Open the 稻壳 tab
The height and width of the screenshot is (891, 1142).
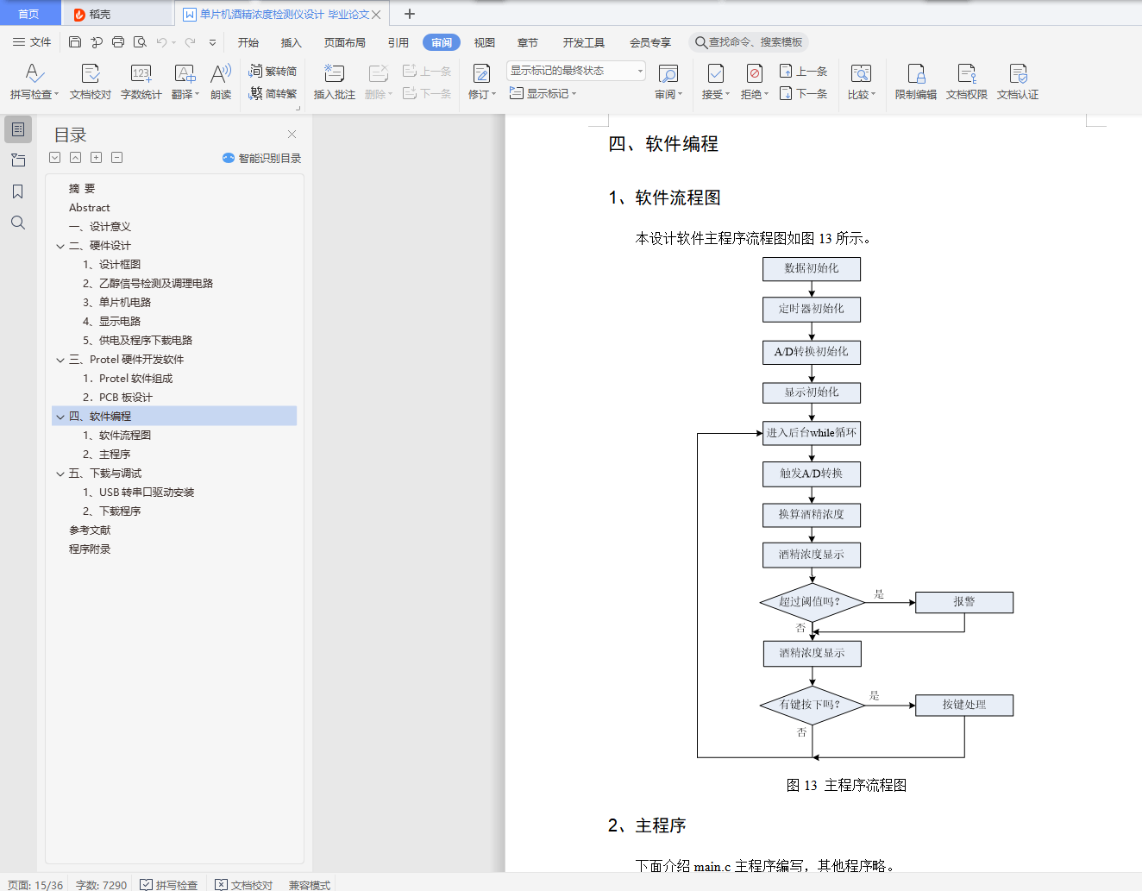coord(117,14)
